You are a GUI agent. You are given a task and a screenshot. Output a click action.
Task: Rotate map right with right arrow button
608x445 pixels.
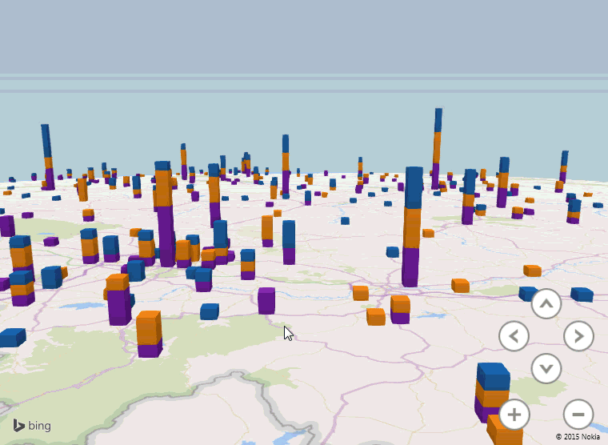578,335
